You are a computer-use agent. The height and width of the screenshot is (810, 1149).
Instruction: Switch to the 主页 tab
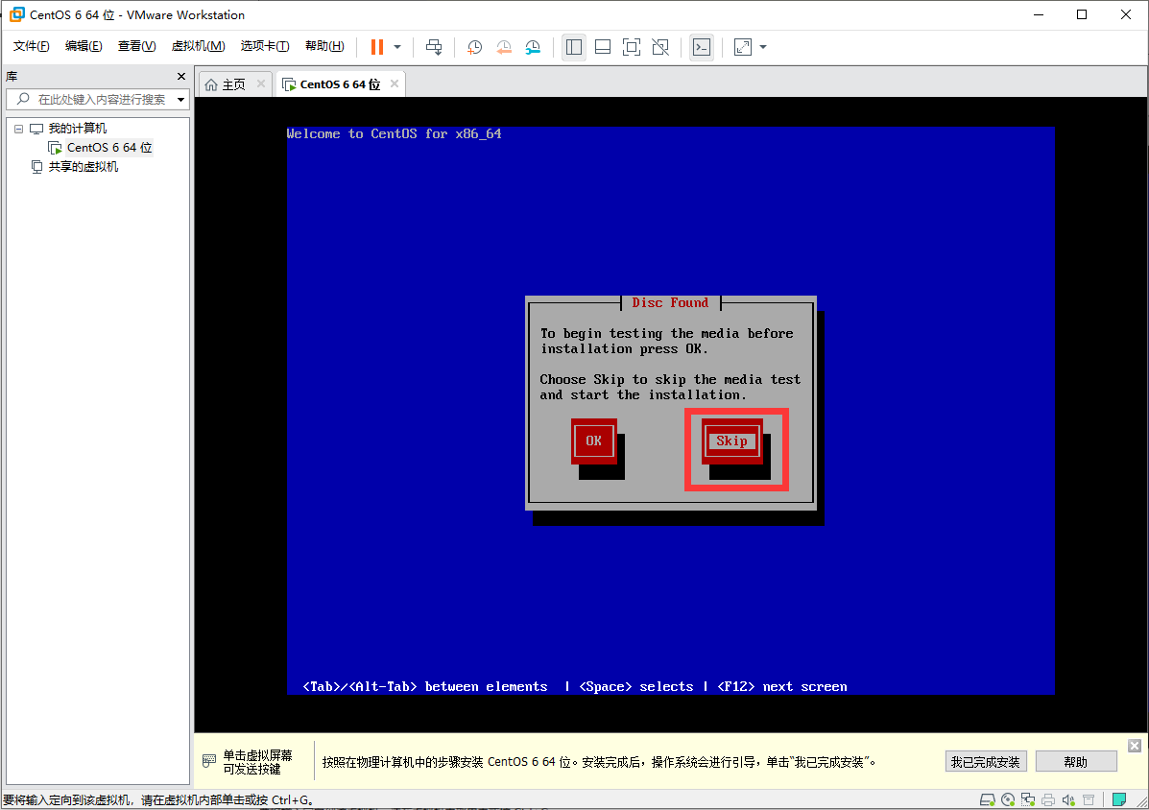click(x=234, y=84)
